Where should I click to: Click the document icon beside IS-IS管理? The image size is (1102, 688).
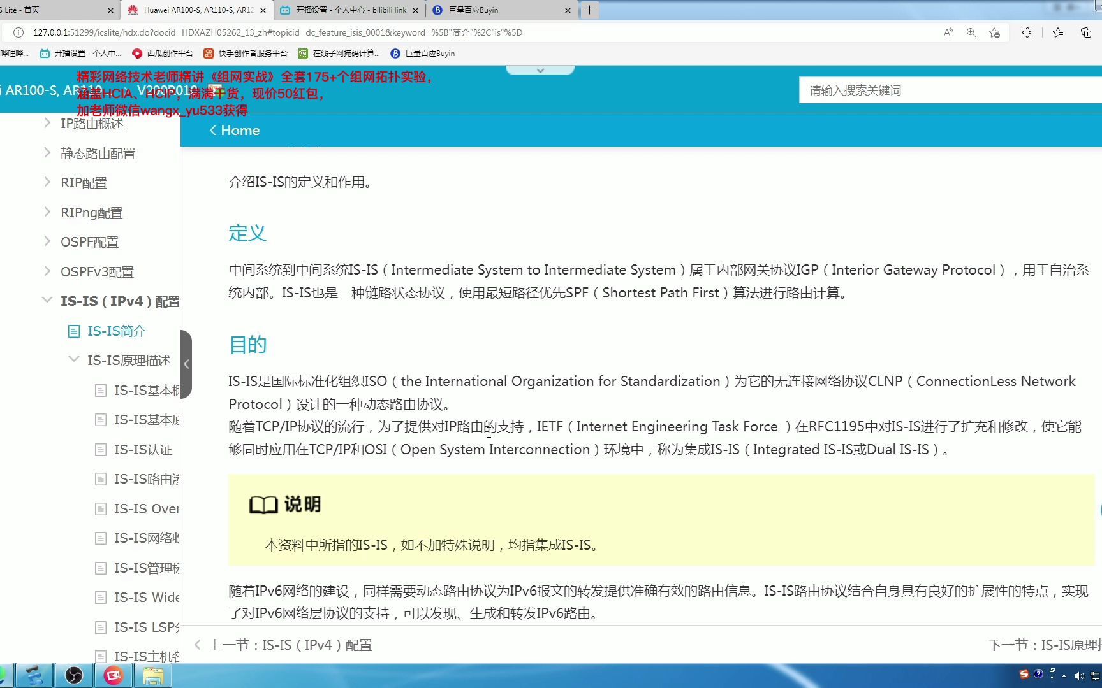click(x=100, y=568)
